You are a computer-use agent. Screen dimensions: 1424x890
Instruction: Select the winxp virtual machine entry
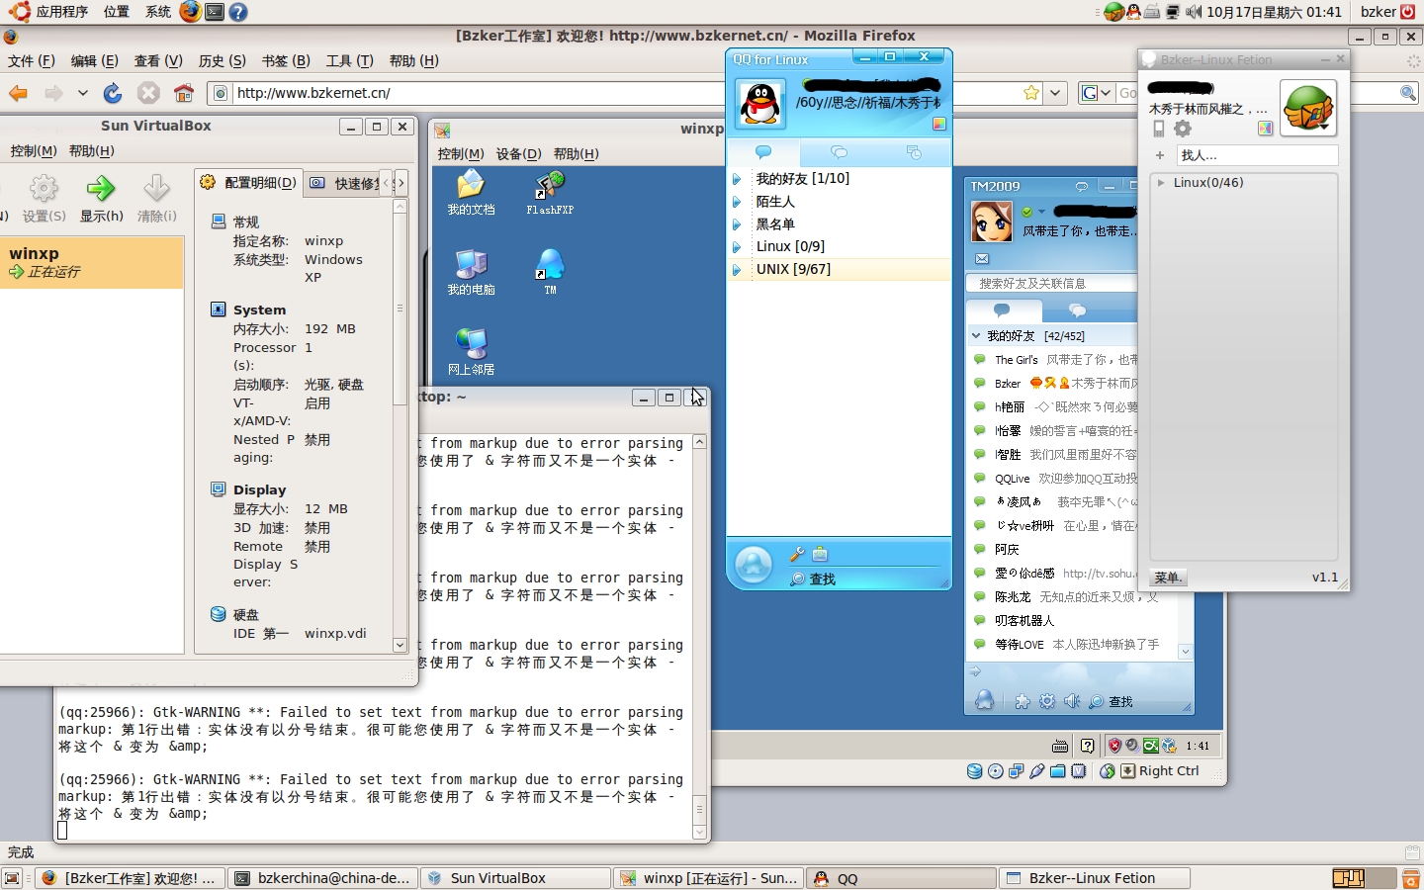(x=92, y=263)
